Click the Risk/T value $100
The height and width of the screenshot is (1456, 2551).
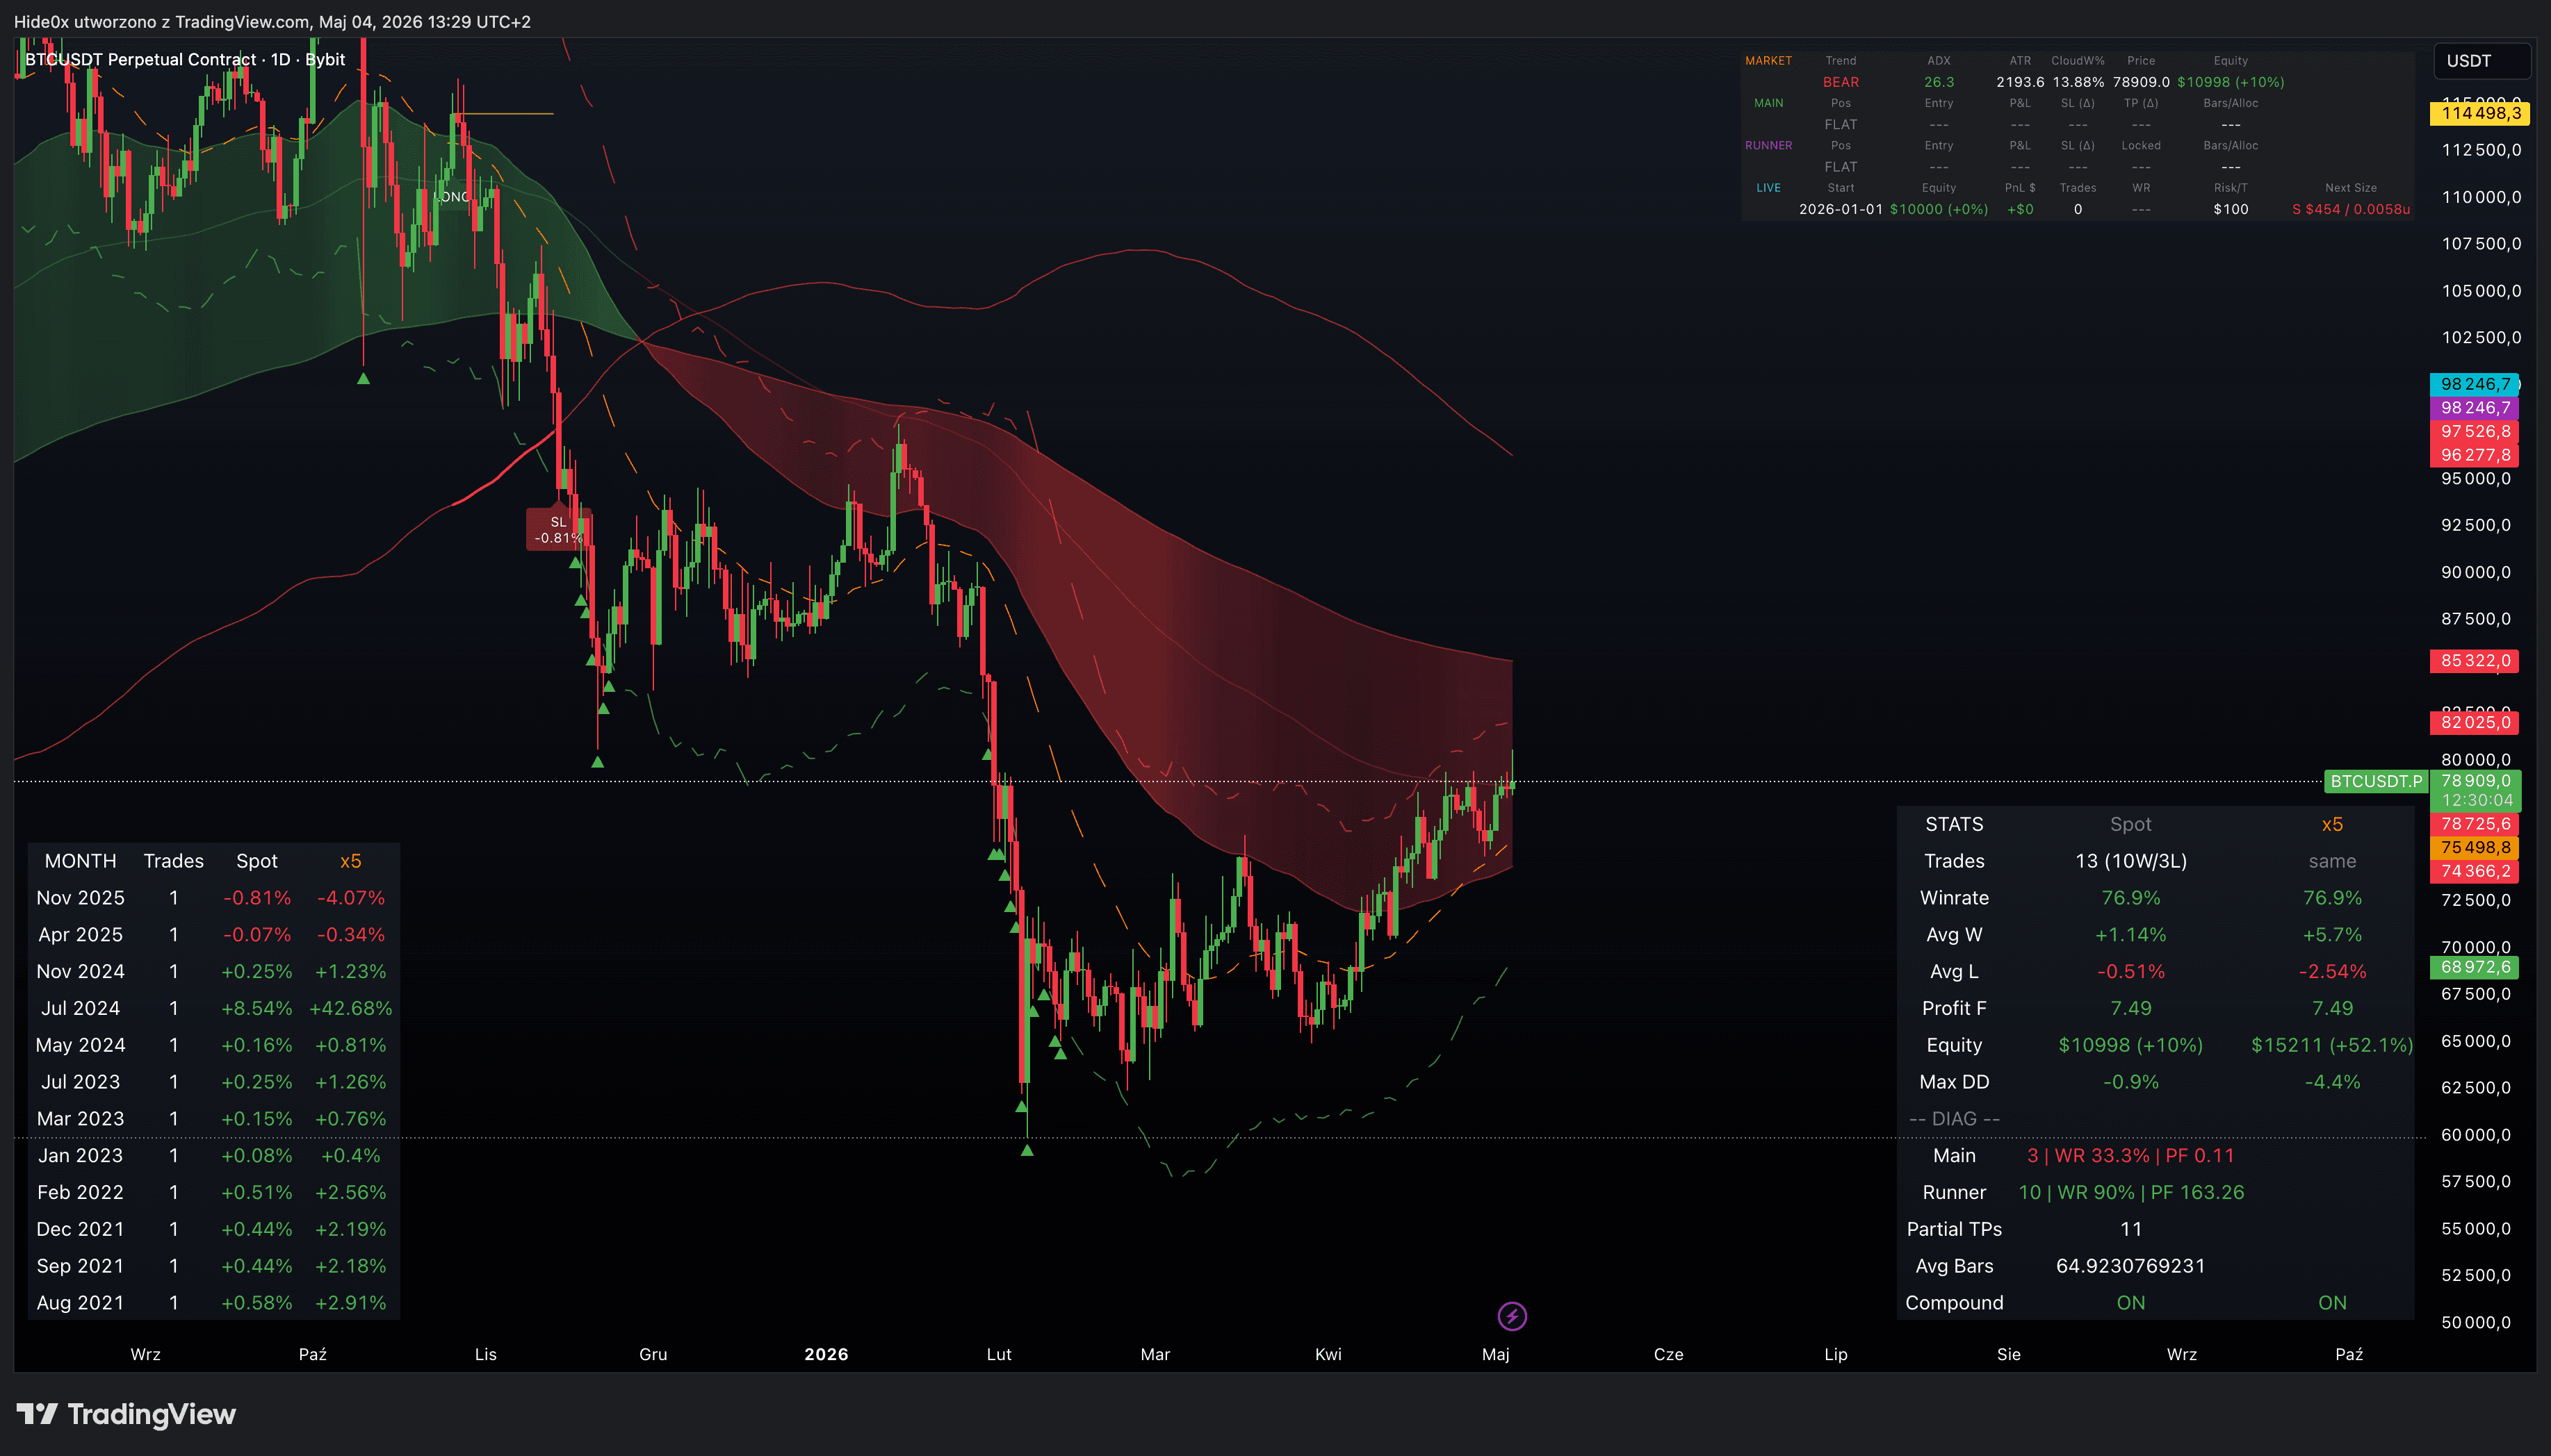[x=2230, y=209]
